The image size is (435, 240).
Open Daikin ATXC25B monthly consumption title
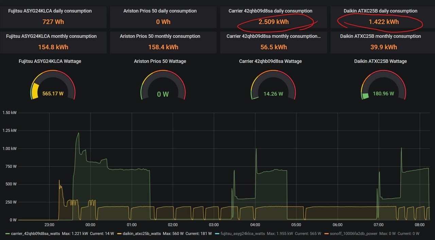381,36
